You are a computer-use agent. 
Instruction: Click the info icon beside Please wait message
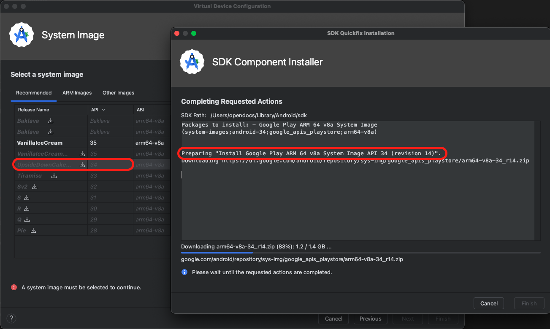coord(184,272)
